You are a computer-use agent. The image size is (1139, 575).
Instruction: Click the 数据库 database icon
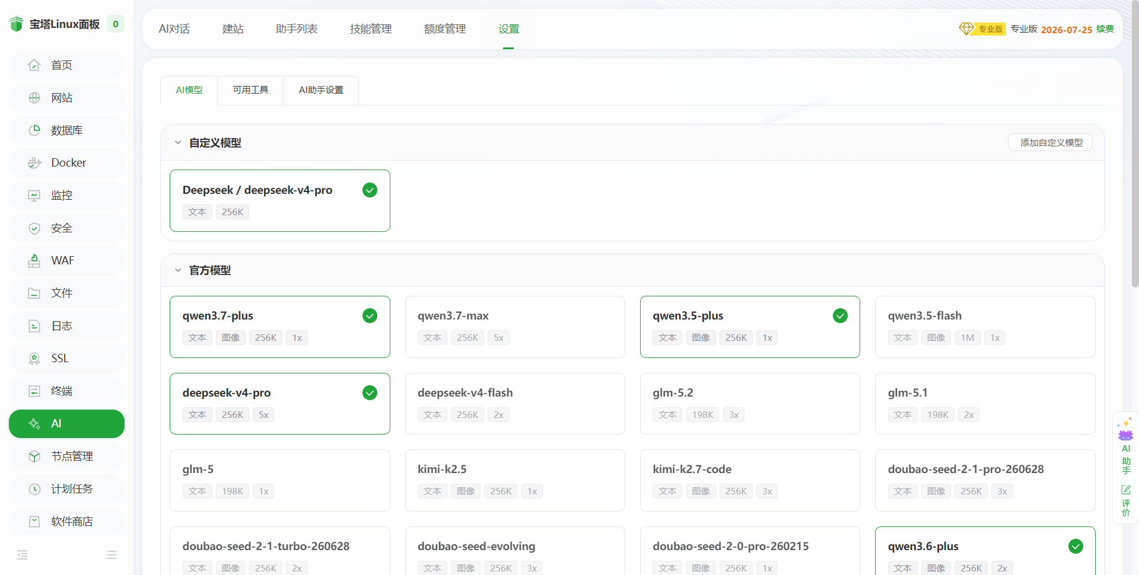pyautogui.click(x=34, y=130)
